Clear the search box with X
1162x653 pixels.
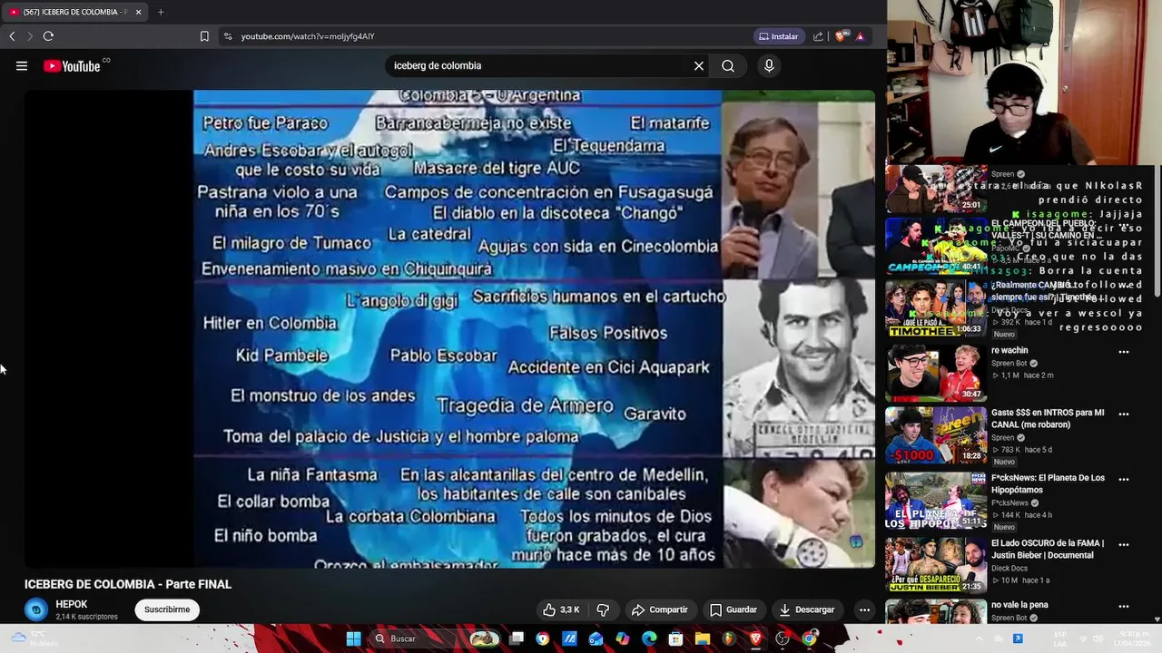[699, 66]
